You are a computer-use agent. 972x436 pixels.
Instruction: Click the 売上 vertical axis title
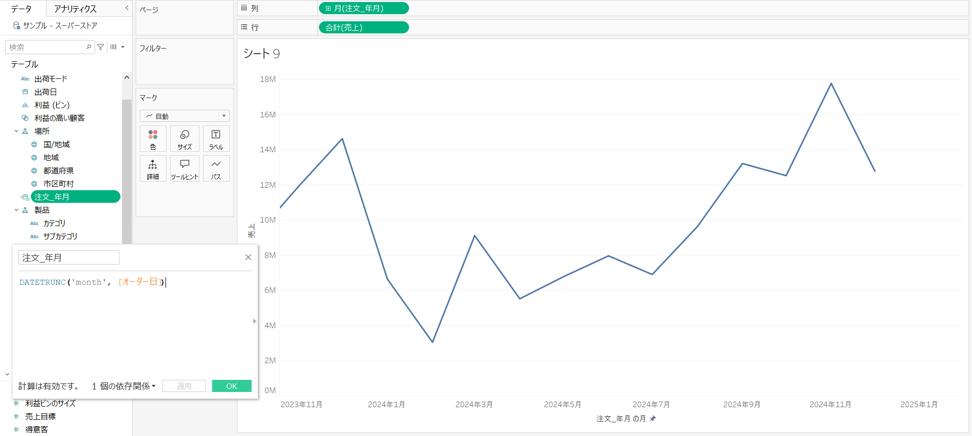tap(252, 231)
